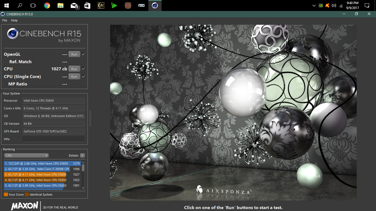This screenshot has height=211, width=376.
Task: Click the 'Your Score' orange legend swatch
Action: (6, 195)
